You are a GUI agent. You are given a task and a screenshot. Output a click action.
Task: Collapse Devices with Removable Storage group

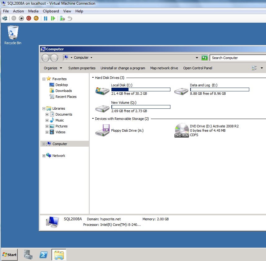click(x=93, y=118)
